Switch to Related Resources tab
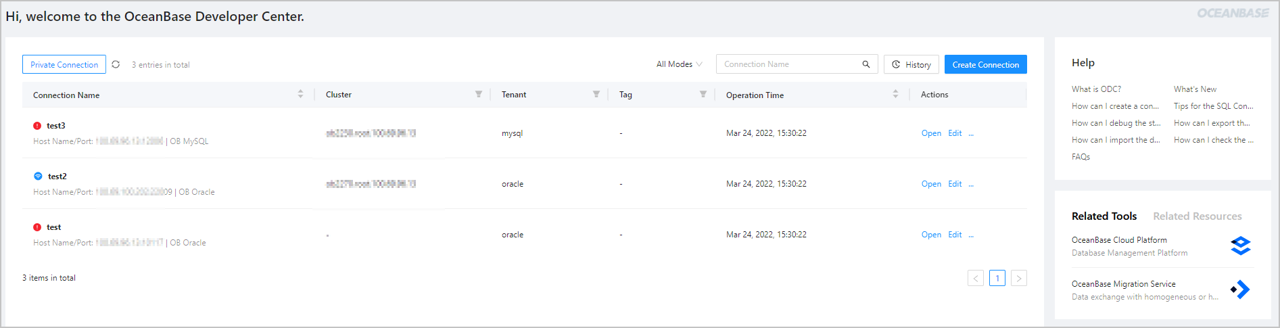Screen dimensions: 1280x328 [x=1198, y=216]
